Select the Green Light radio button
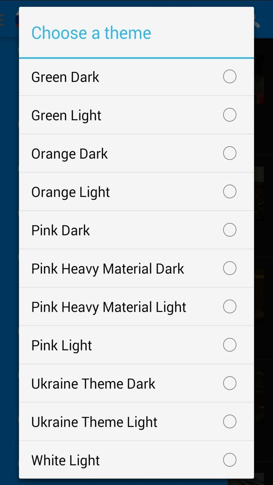273x485 pixels. pyautogui.click(x=230, y=115)
